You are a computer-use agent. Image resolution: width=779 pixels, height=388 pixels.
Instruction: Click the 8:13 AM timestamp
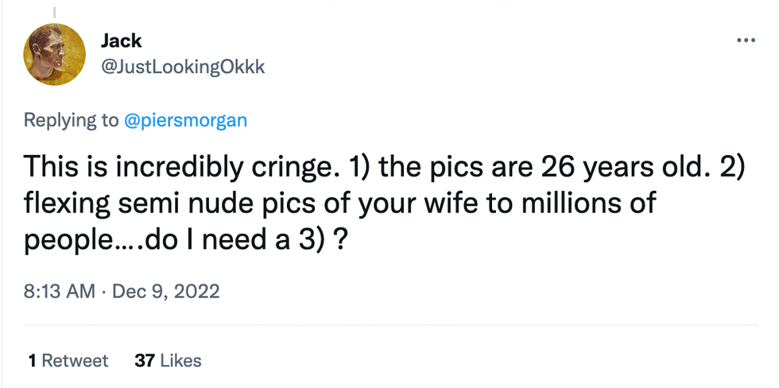click(x=60, y=292)
